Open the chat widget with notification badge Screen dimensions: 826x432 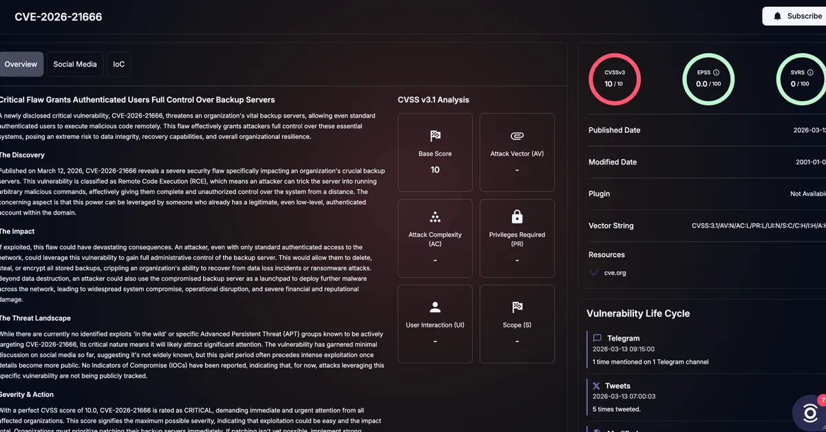[809, 412]
